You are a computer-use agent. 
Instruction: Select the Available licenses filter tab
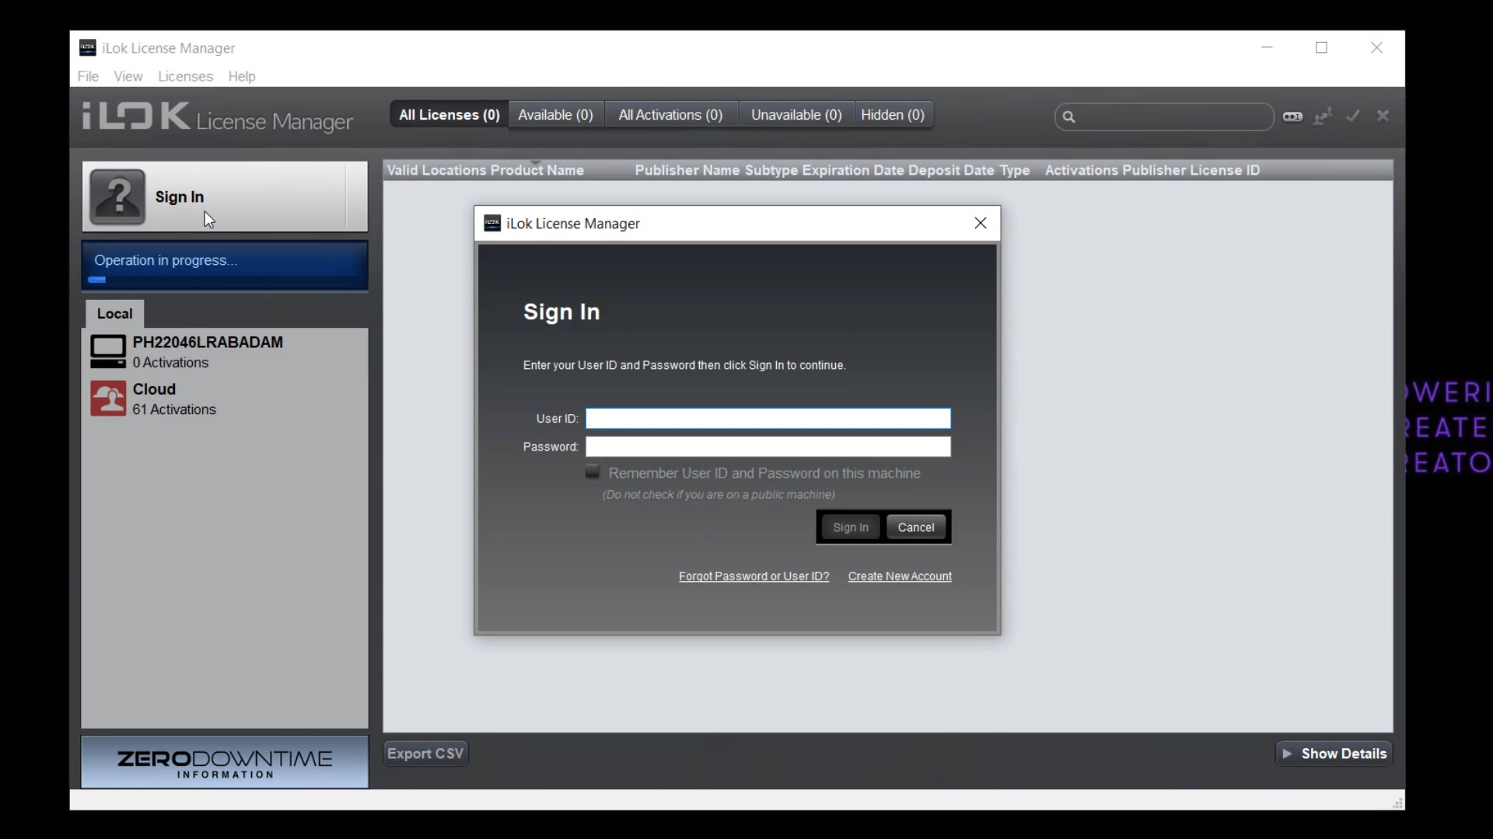(x=556, y=115)
